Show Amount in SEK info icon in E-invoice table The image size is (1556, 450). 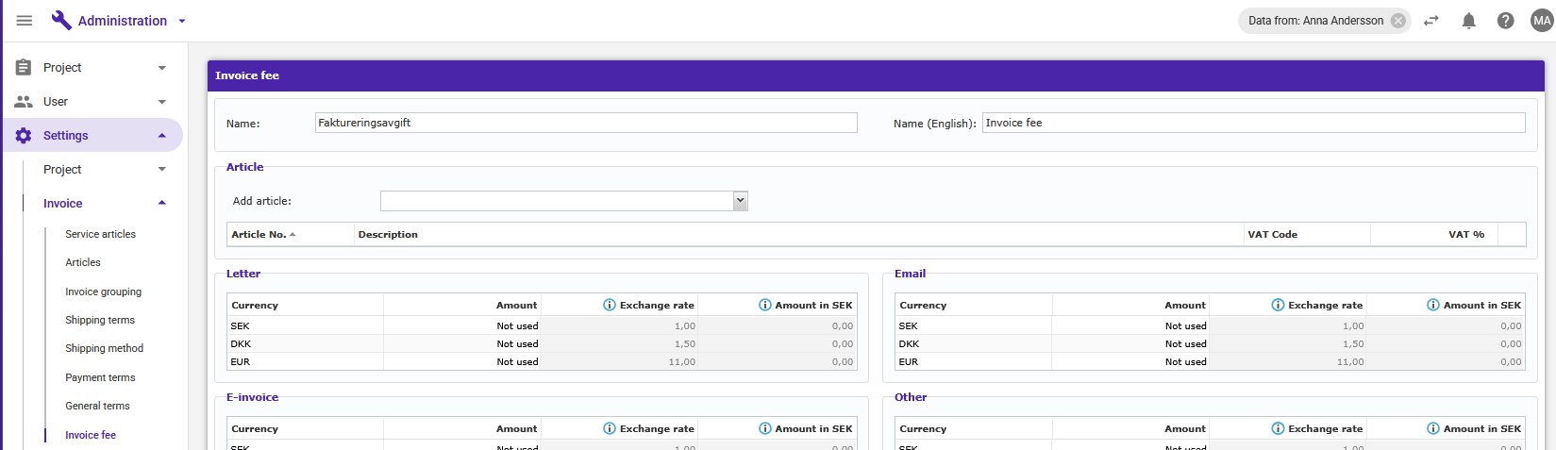pyautogui.click(x=765, y=428)
